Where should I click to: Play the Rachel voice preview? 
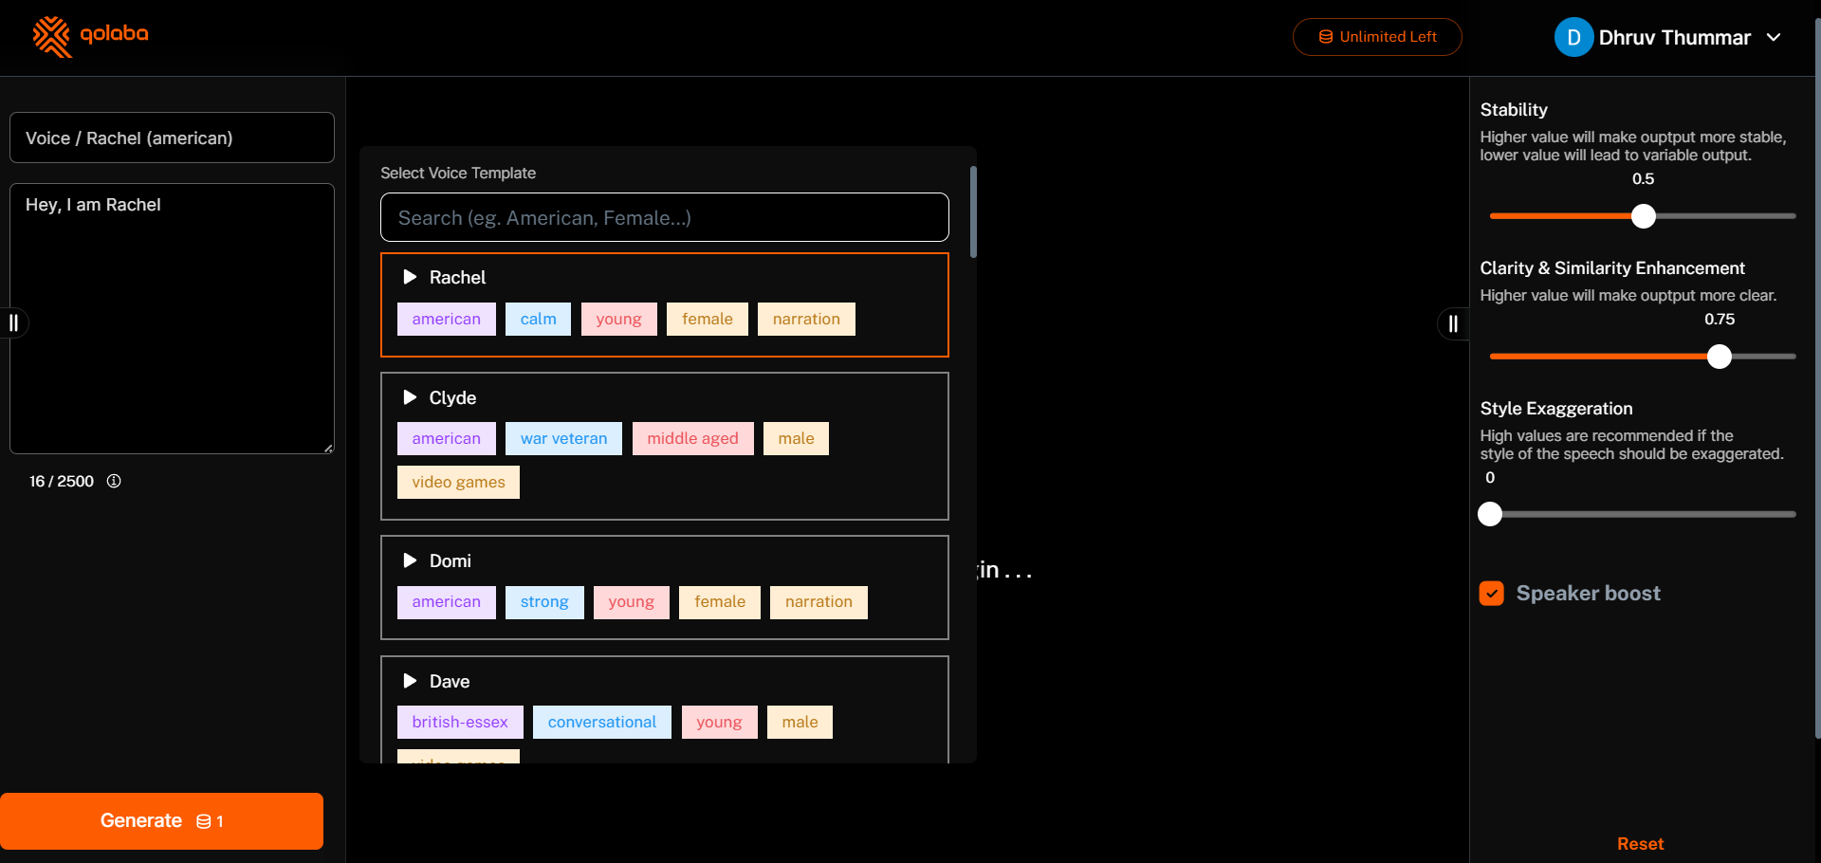click(x=410, y=277)
